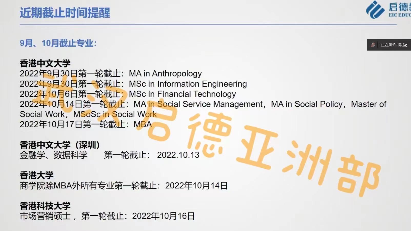Image resolution: width=411 pixels, height=231 pixels.
Task: Click the '香港科技大学' heading
Action: [x=45, y=206]
